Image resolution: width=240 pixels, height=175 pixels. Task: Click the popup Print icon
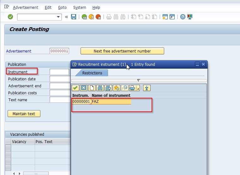pyautogui.click(x=133, y=88)
